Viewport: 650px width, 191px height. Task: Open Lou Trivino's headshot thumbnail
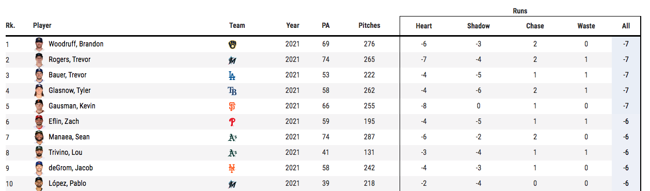[x=39, y=152]
